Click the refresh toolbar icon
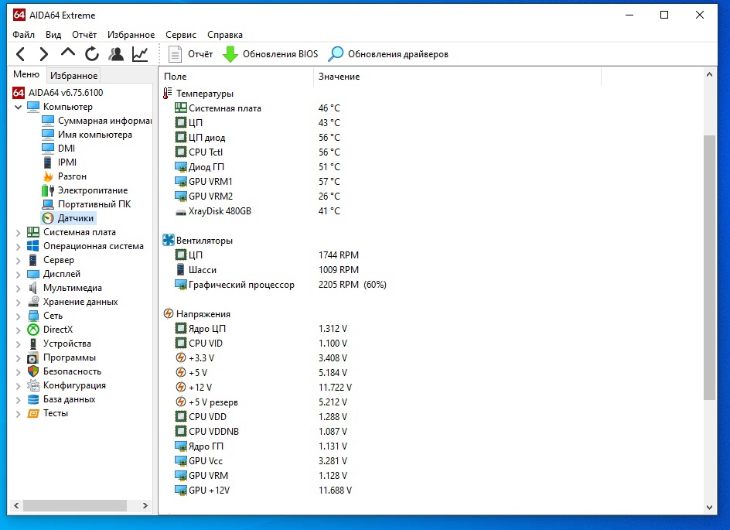Viewport: 730px width, 530px height. coord(92,54)
